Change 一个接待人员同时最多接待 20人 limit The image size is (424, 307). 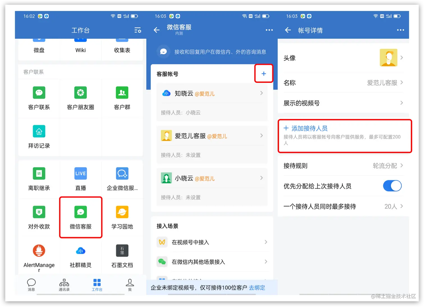(x=343, y=207)
